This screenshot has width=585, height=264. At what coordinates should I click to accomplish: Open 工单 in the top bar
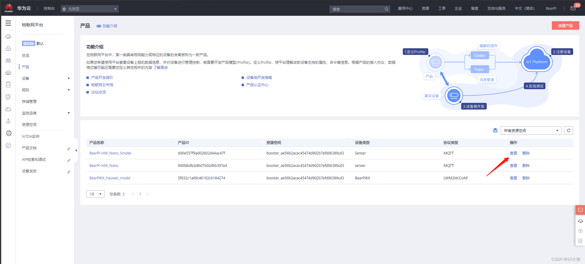[x=442, y=8]
